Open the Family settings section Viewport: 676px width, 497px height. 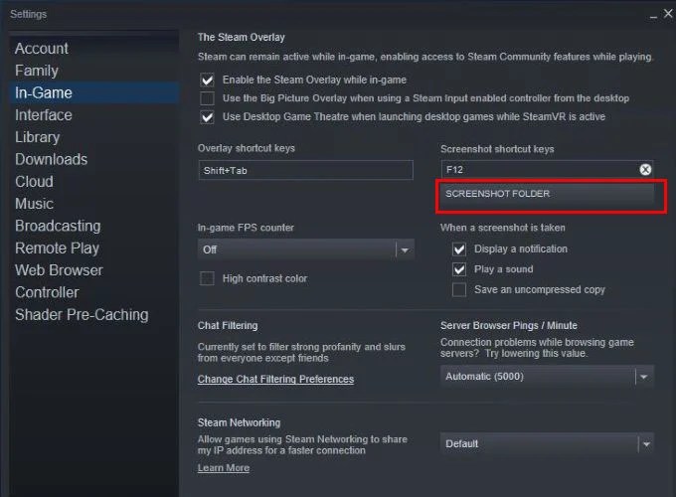tap(37, 71)
